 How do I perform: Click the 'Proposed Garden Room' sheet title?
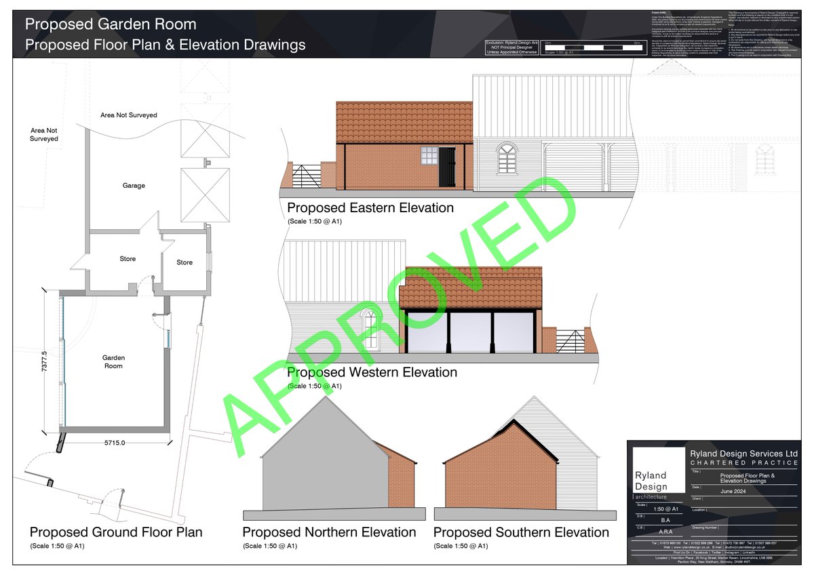coord(111,24)
